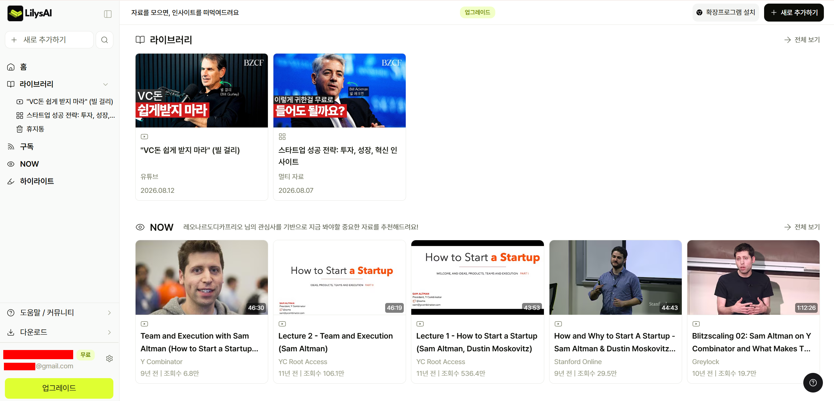Open the VC돈 쉽게받지 마라 thumbnail
The height and width of the screenshot is (401, 834).
coord(202,91)
